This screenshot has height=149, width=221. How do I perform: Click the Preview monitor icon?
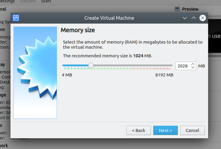[x=177, y=9]
